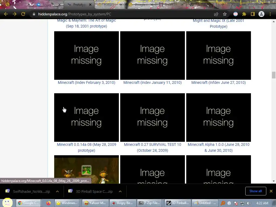This screenshot has height=207, width=276.
Task: Click Indev February 3, 2010 missing image thumbnail
Action: (87, 56)
